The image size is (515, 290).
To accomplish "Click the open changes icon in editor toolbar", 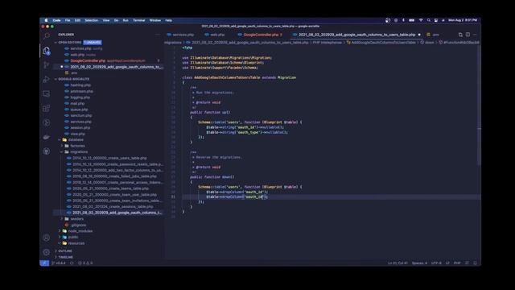I will pyautogui.click(x=460, y=35).
